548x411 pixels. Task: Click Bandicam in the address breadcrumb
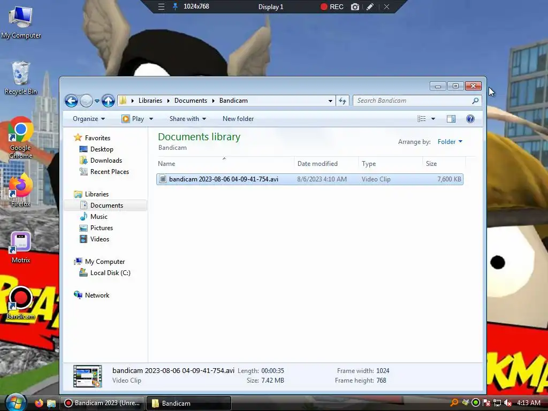click(233, 100)
